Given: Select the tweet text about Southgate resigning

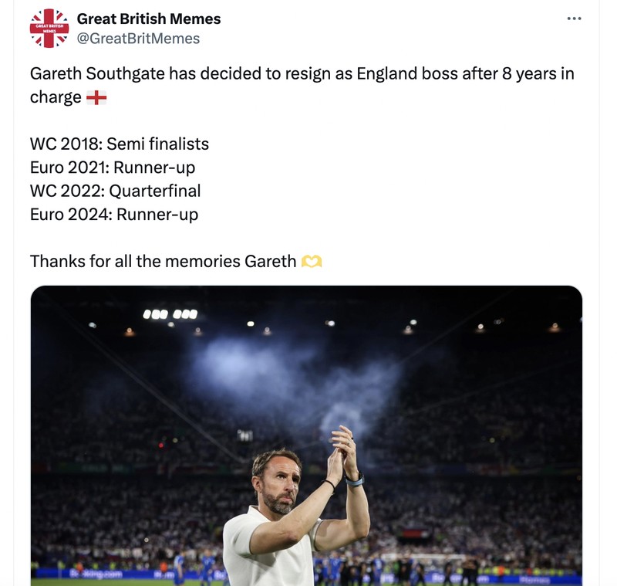Looking at the screenshot, I should point(301,73).
